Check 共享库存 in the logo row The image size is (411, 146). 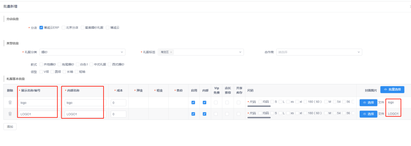pos(239,103)
